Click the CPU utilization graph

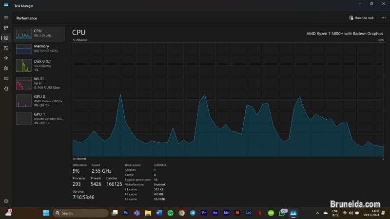[x=228, y=99]
